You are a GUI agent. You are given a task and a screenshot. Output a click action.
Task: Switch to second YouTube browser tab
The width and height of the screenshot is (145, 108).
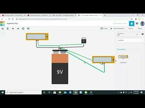[x=39, y=15]
